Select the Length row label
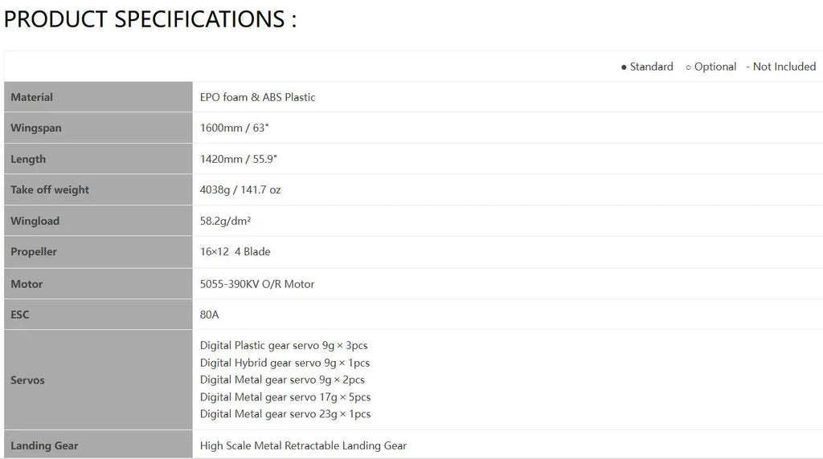Viewport: 823px width, 459px height. coord(28,159)
